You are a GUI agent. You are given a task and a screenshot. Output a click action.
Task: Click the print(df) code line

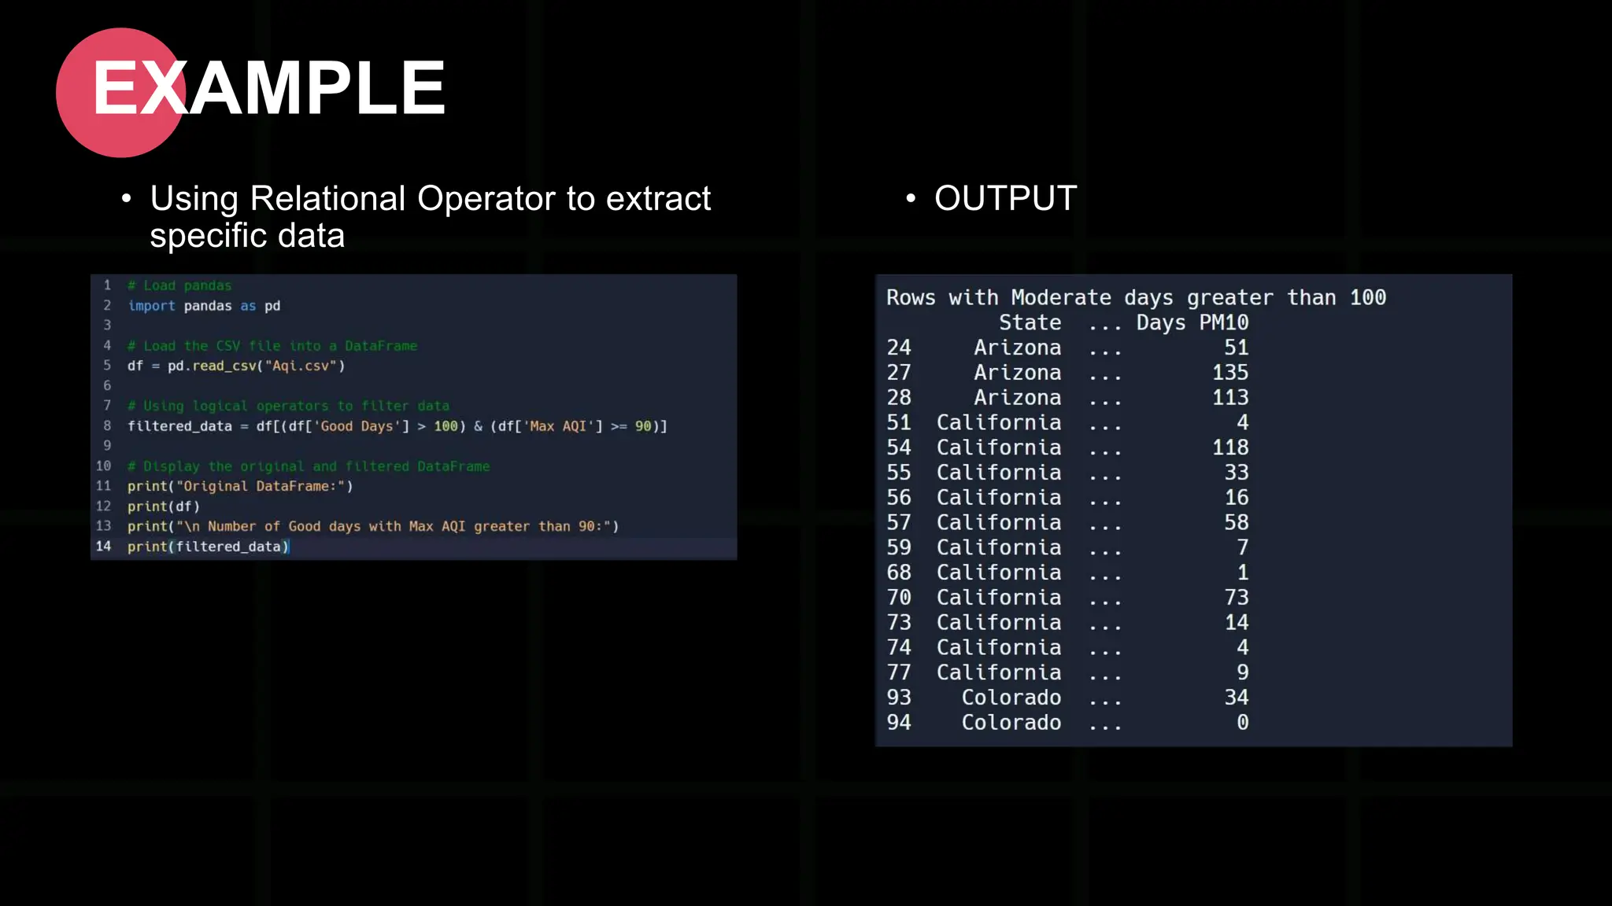pos(164,506)
